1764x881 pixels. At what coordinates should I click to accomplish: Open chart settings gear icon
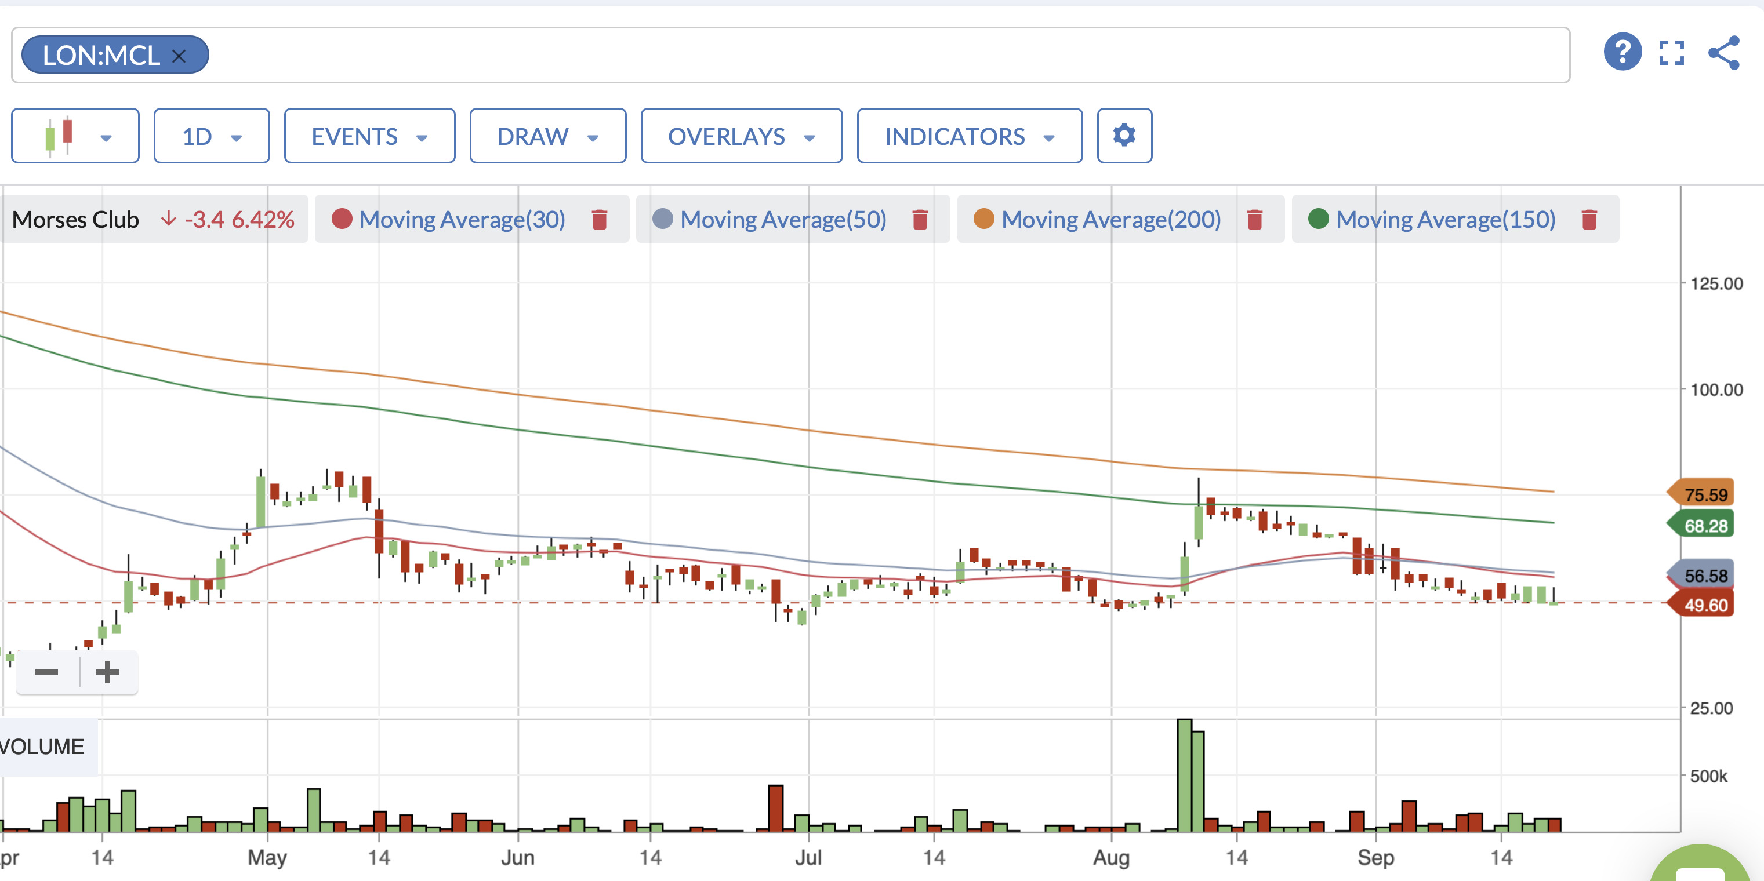(1124, 136)
